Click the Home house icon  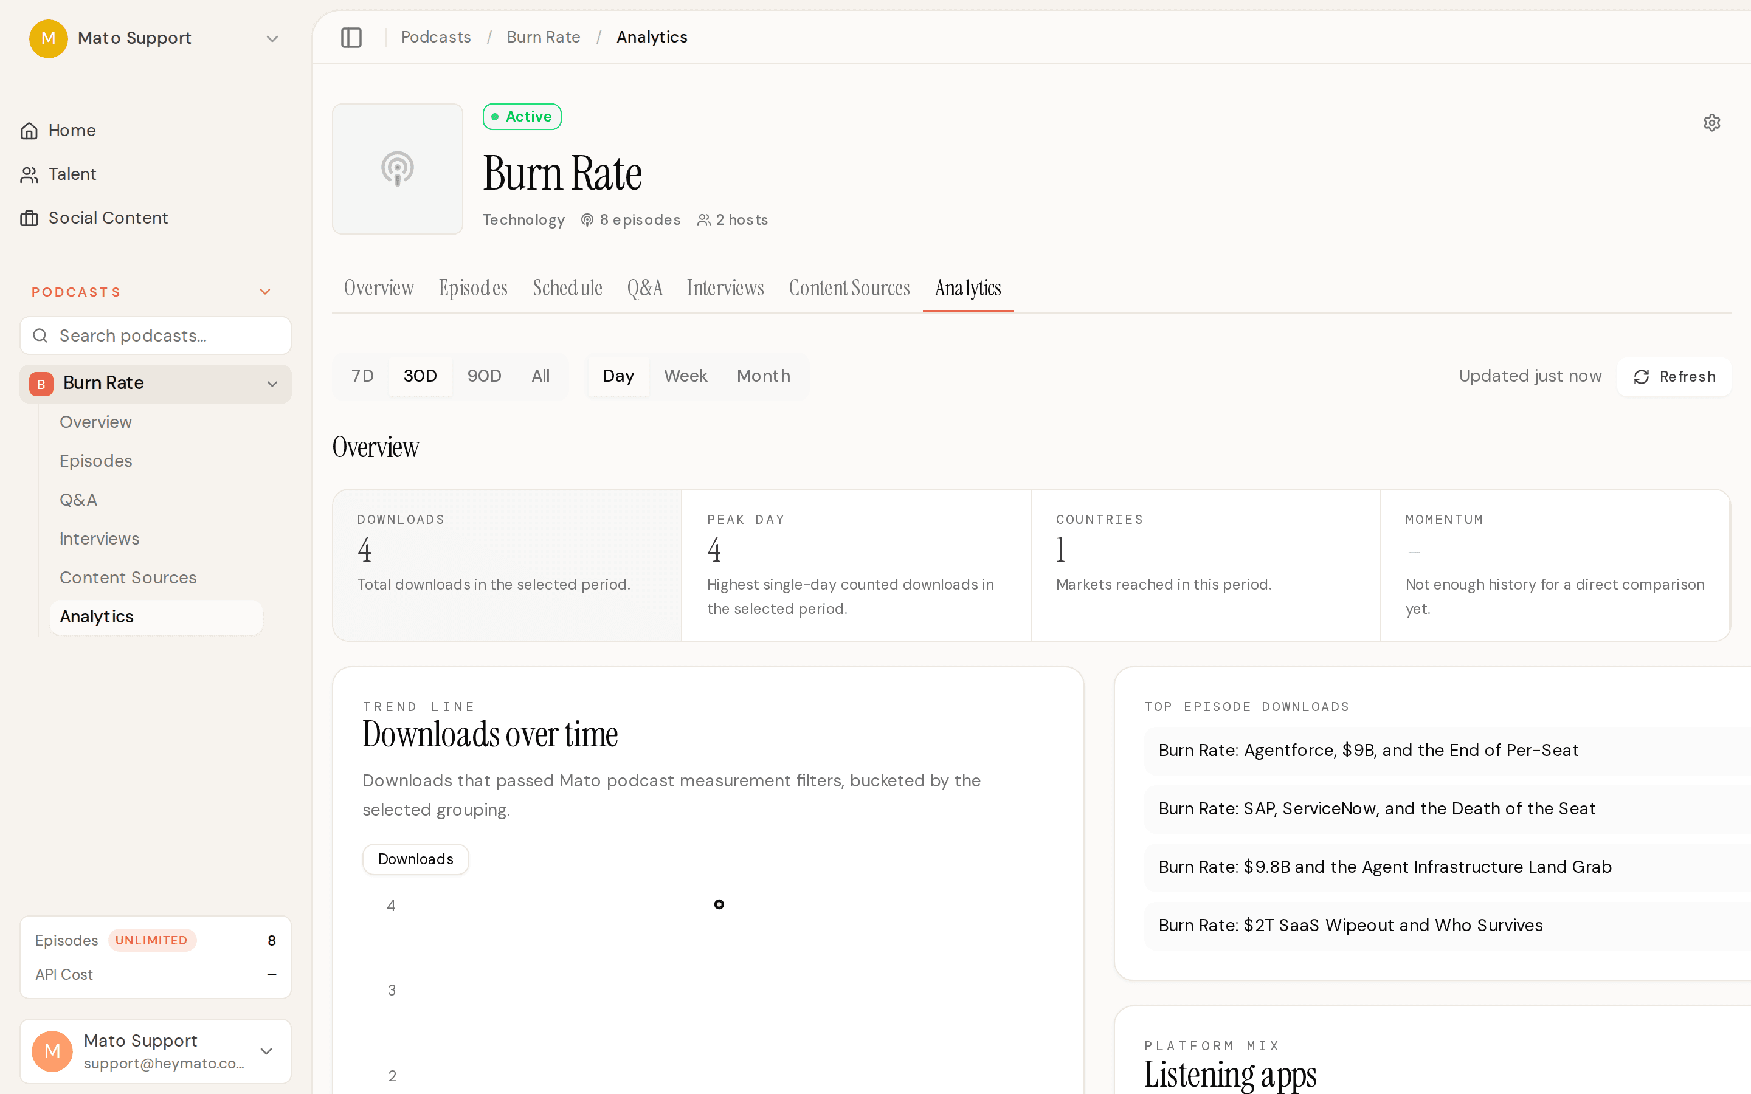pyautogui.click(x=29, y=131)
